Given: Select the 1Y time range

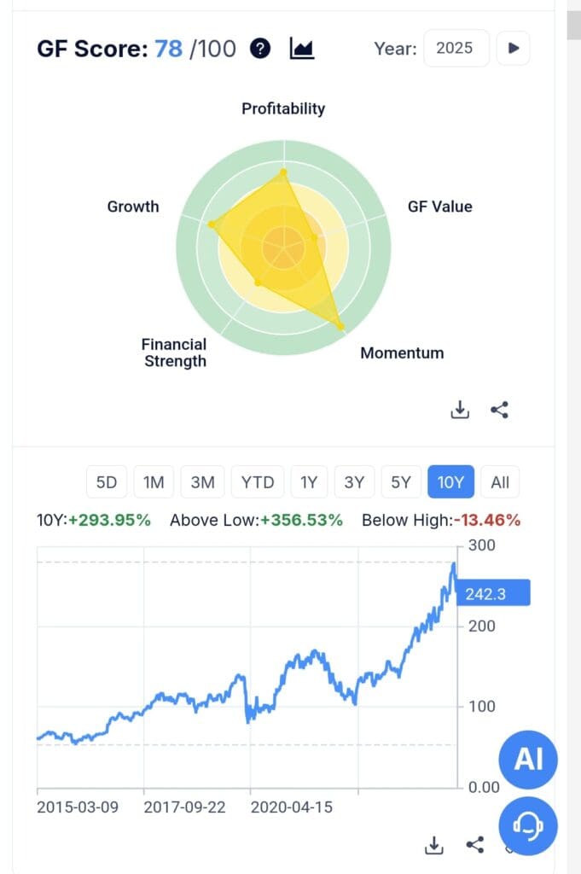Looking at the screenshot, I should [x=308, y=482].
